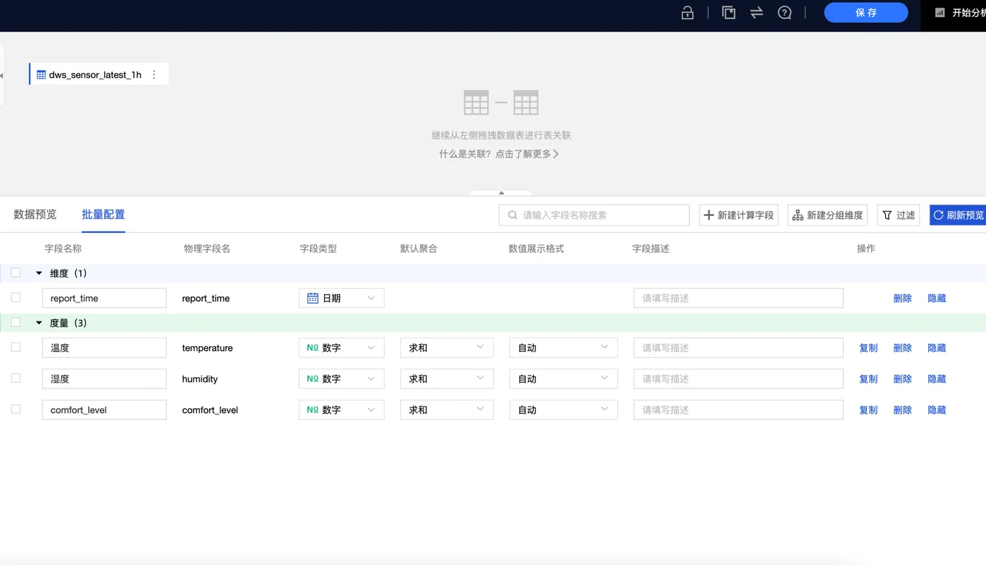986x565 pixels.
Task: Open the help question mark icon
Action: (x=785, y=13)
